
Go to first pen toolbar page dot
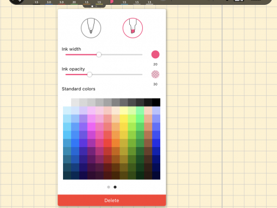(92, 6)
